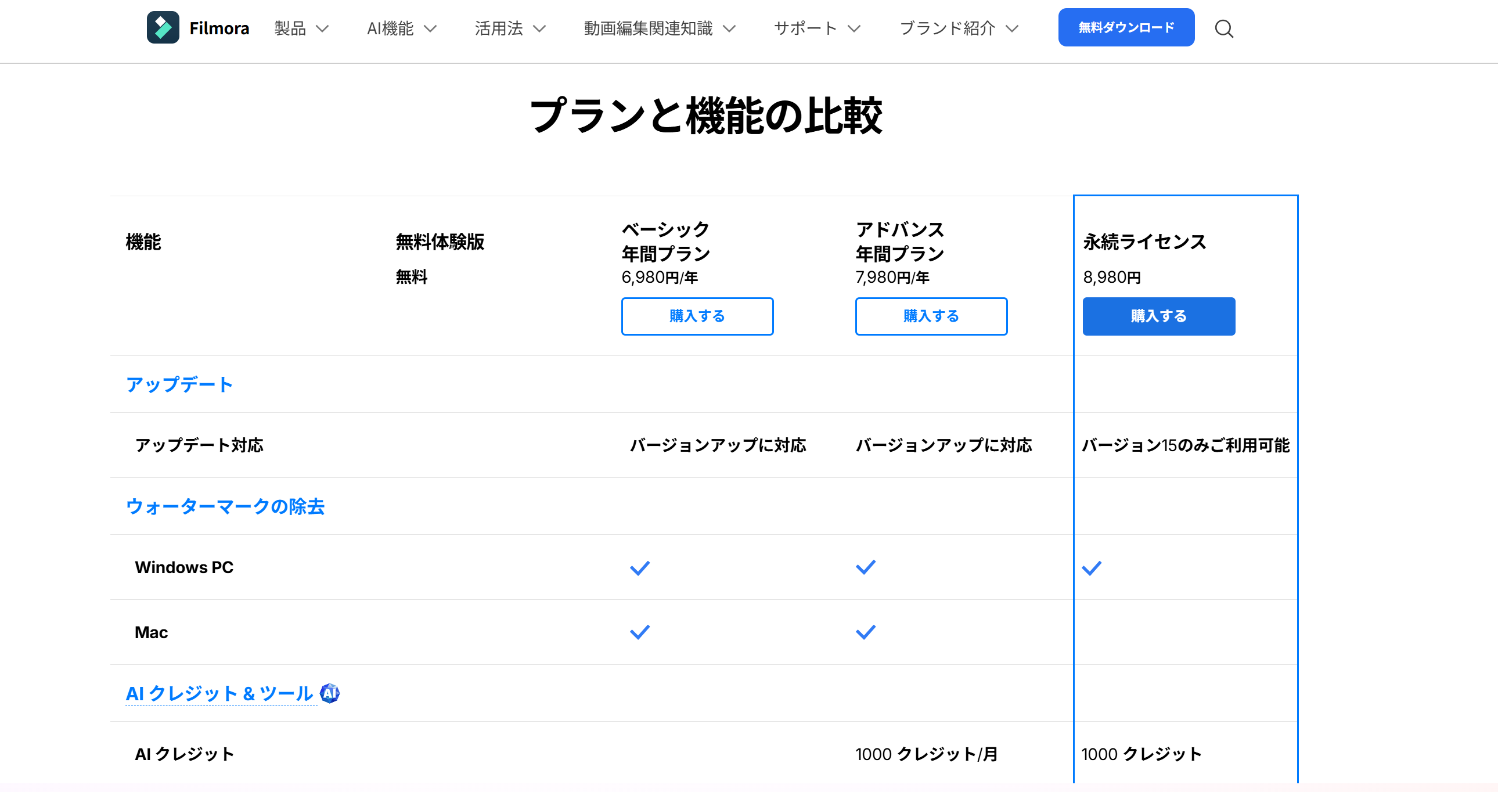Open the ブランド紹介 menu
The width and height of the screenshot is (1498, 792).
click(959, 28)
